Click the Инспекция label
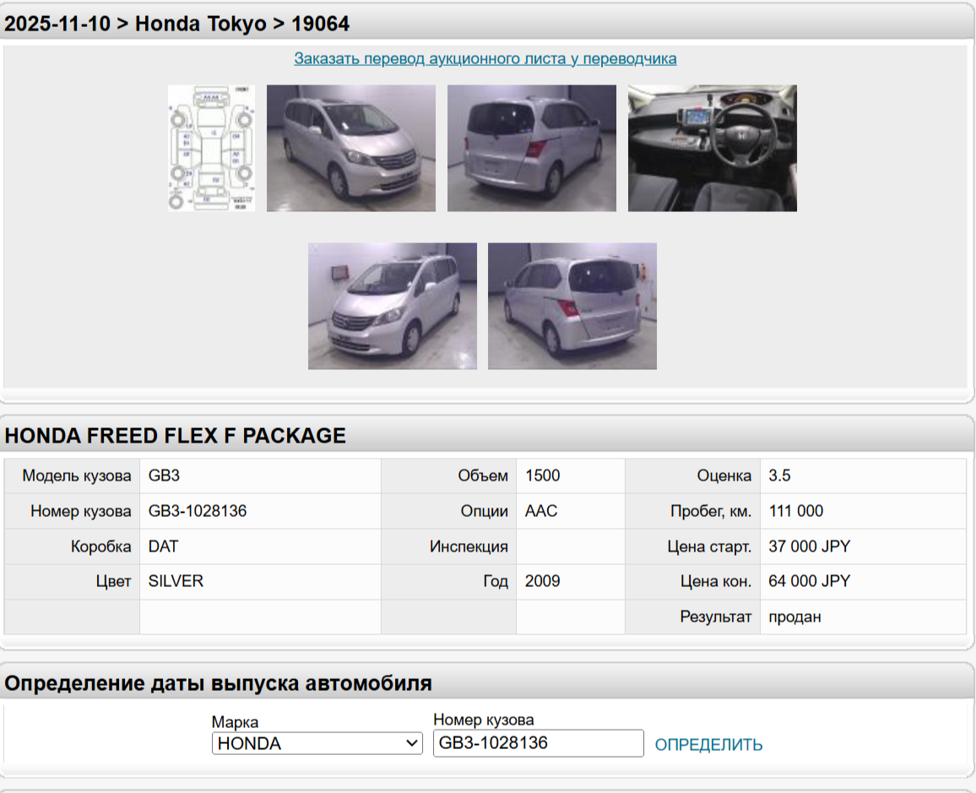This screenshot has height=793, width=976. click(x=469, y=546)
